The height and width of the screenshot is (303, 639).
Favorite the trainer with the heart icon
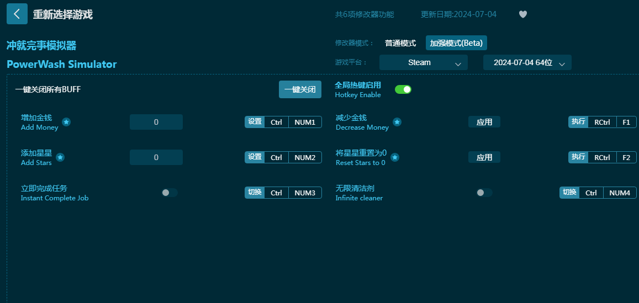tap(523, 14)
